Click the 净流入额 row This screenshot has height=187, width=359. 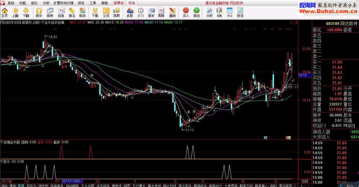point(335,132)
